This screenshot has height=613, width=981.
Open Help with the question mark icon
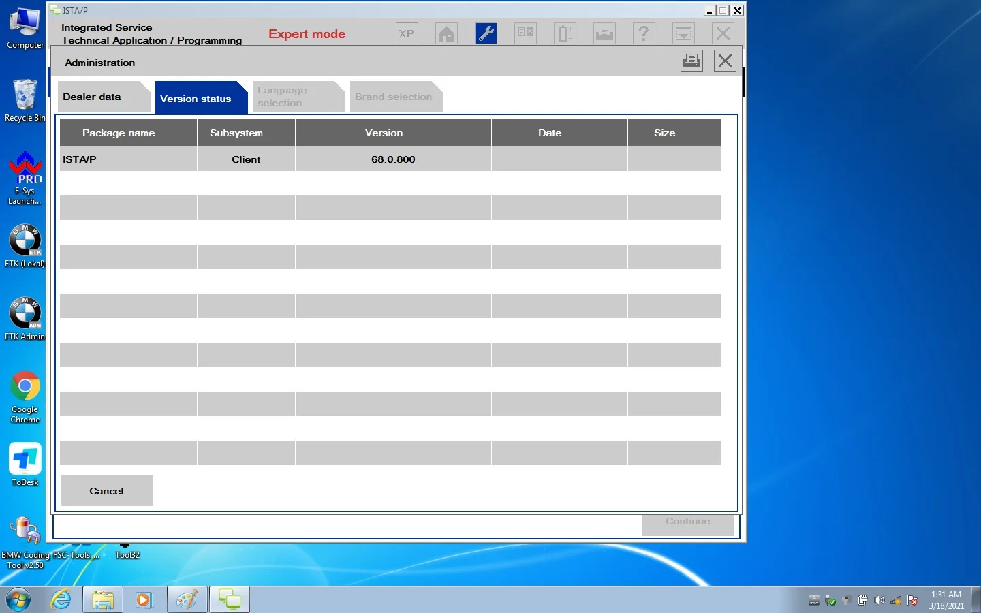[x=644, y=33]
